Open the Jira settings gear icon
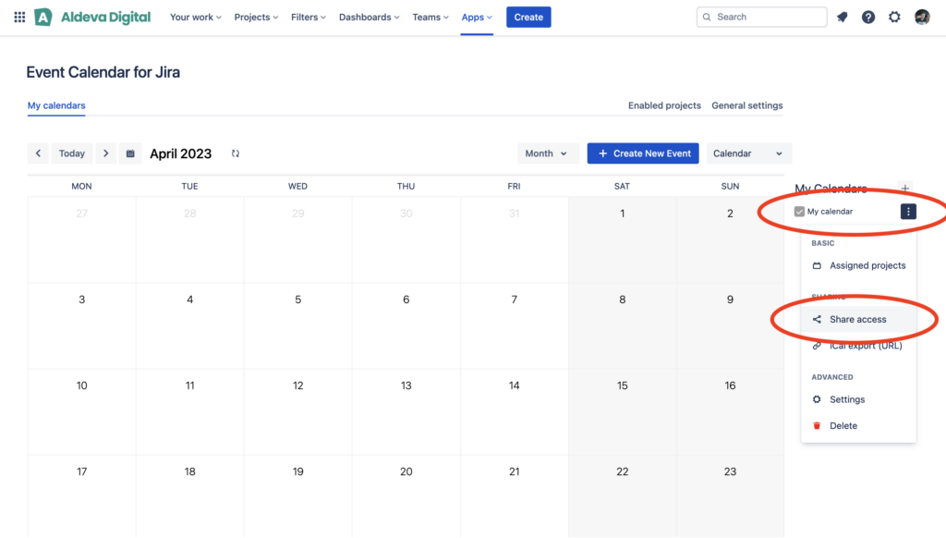946x538 pixels. (894, 17)
